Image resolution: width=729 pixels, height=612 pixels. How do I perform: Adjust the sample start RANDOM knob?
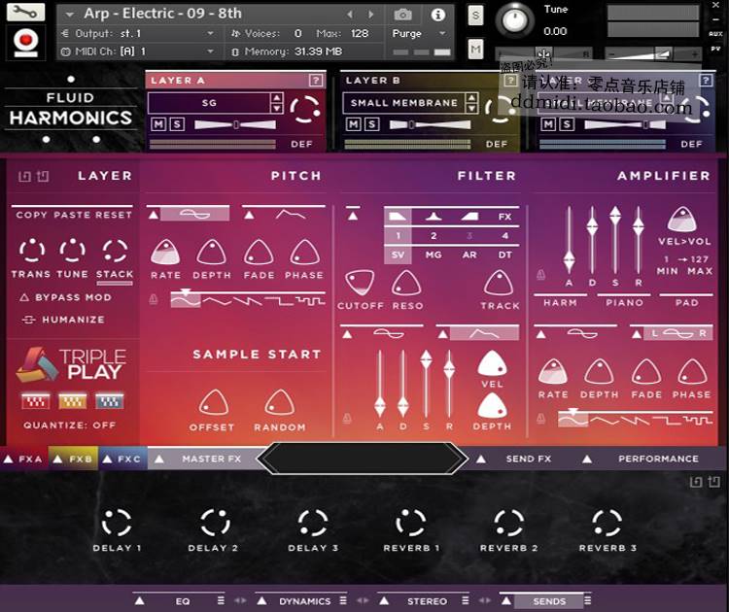point(279,403)
